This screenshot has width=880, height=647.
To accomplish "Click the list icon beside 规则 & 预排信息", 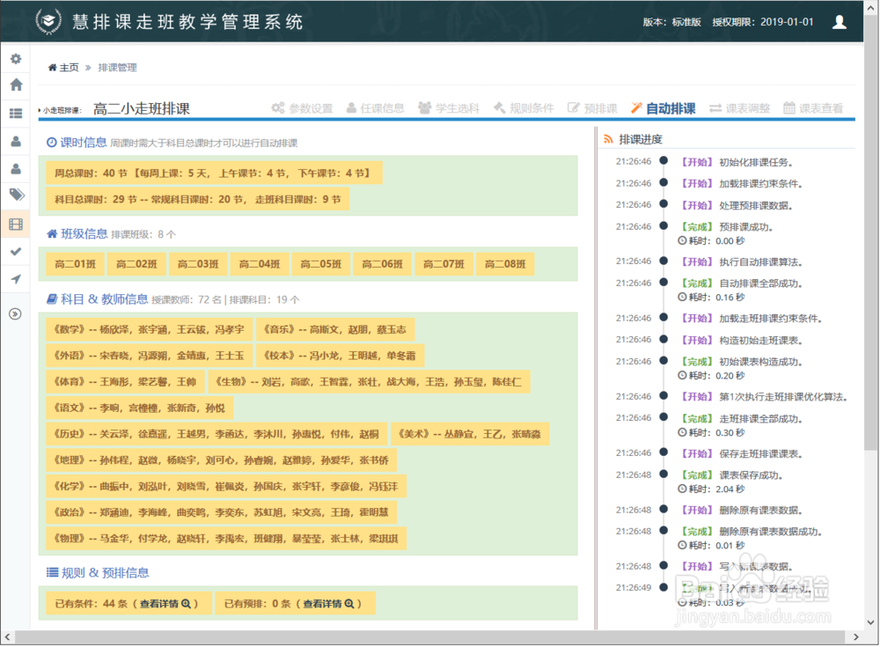I will [x=52, y=572].
